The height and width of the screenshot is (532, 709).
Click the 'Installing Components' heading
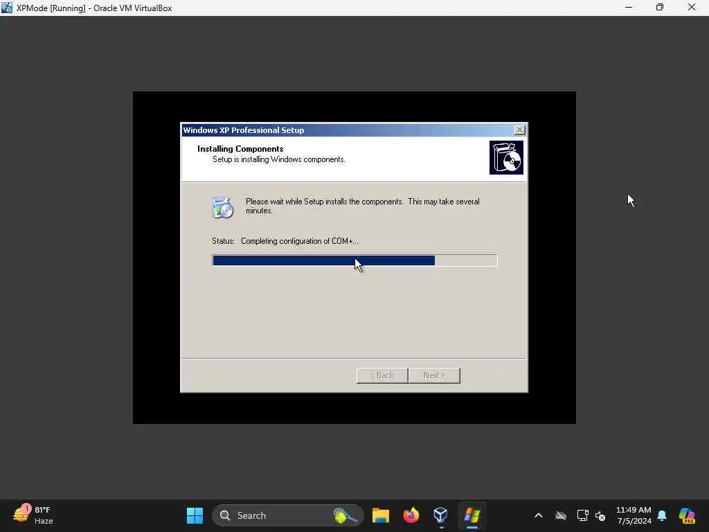(240, 149)
